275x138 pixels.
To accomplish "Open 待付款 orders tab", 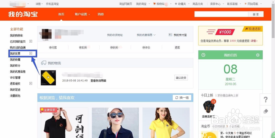I will click(53, 48).
